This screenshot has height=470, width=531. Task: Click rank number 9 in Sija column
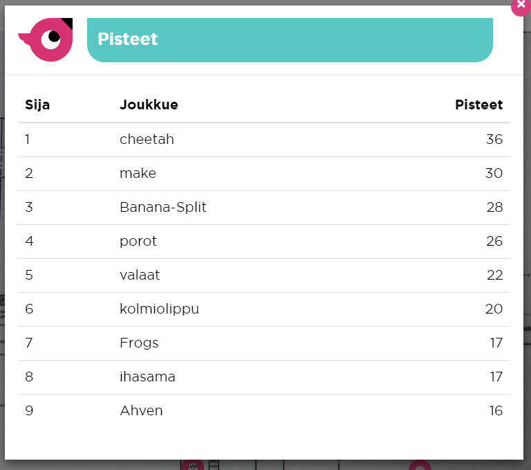tap(29, 411)
